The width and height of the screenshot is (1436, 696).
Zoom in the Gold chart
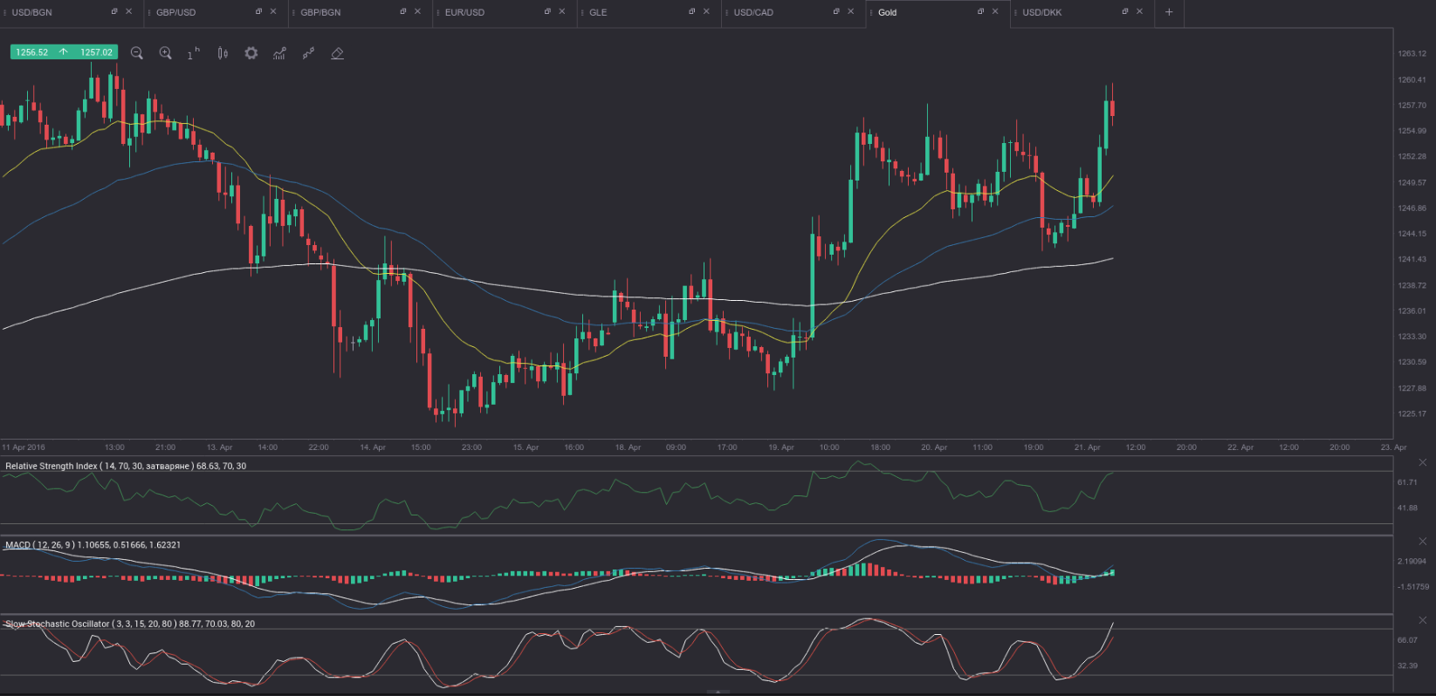(165, 53)
